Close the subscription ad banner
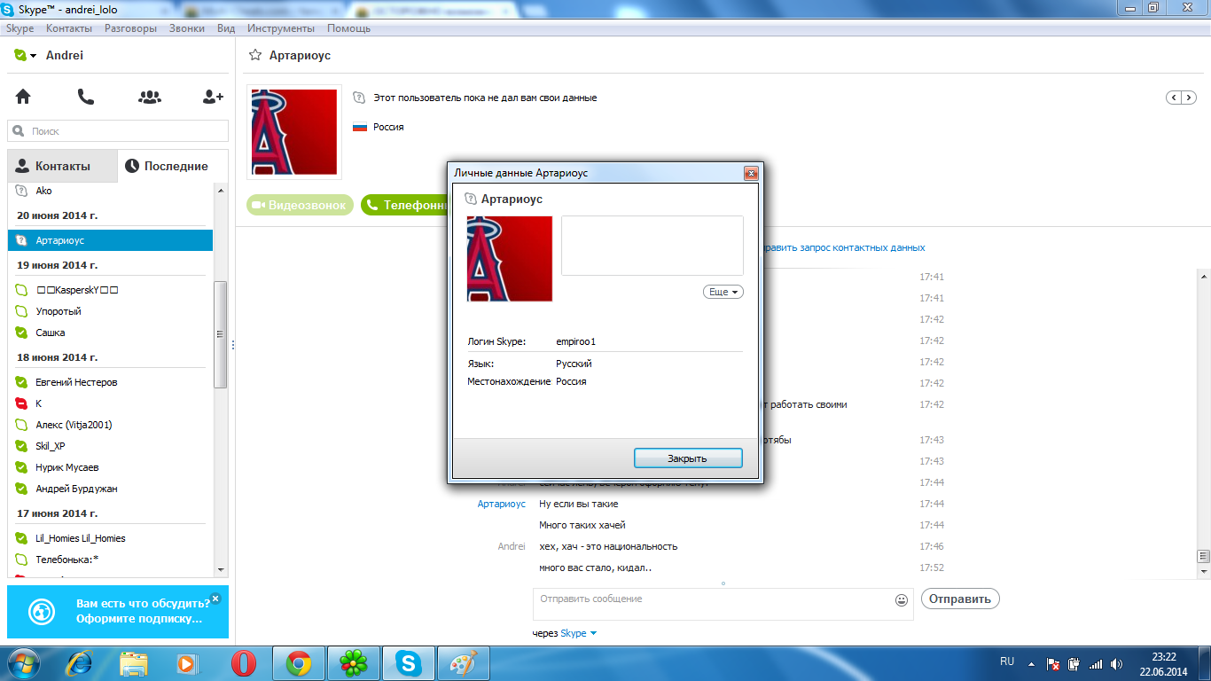This screenshot has width=1211, height=681. point(215,599)
